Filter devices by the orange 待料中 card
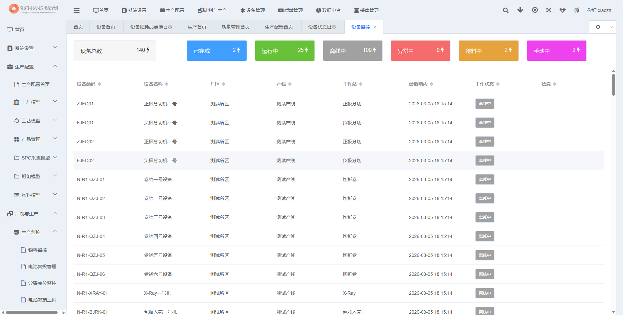623x315 pixels. [x=489, y=51]
